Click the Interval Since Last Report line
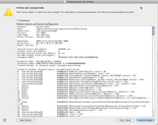This screenshot has width=158, height=125. tap(44, 49)
